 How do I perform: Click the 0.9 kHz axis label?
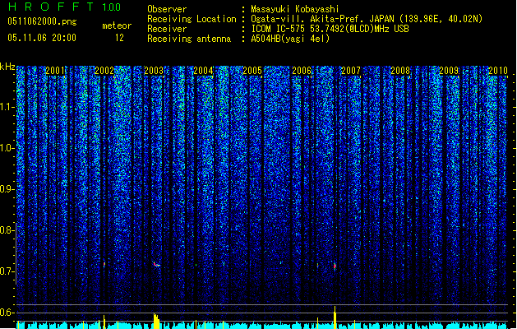(x=7, y=189)
